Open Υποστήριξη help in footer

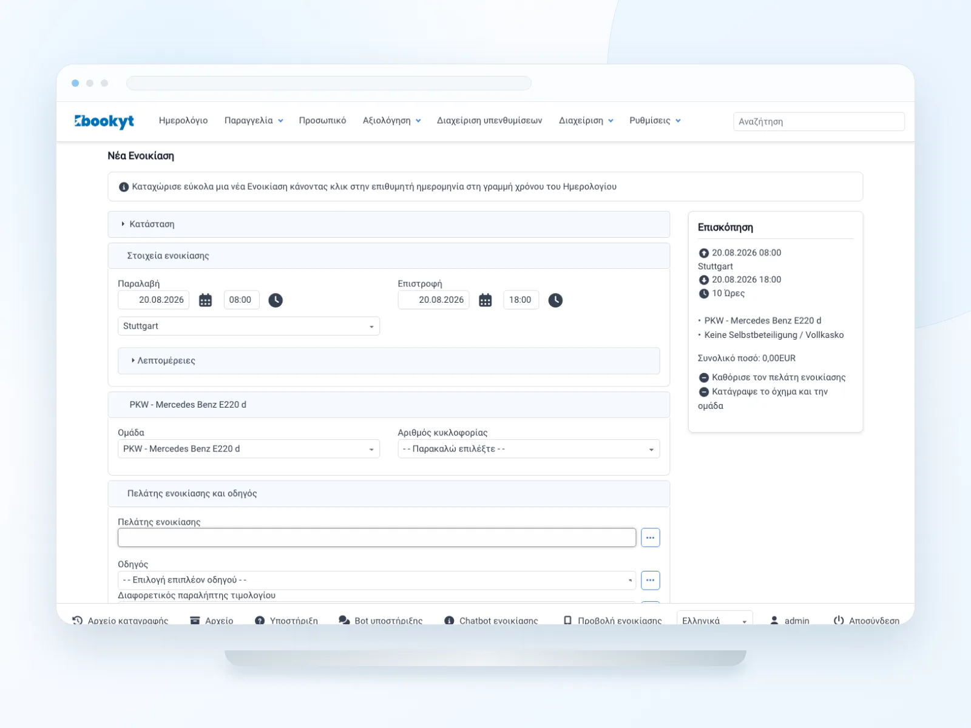click(x=286, y=621)
